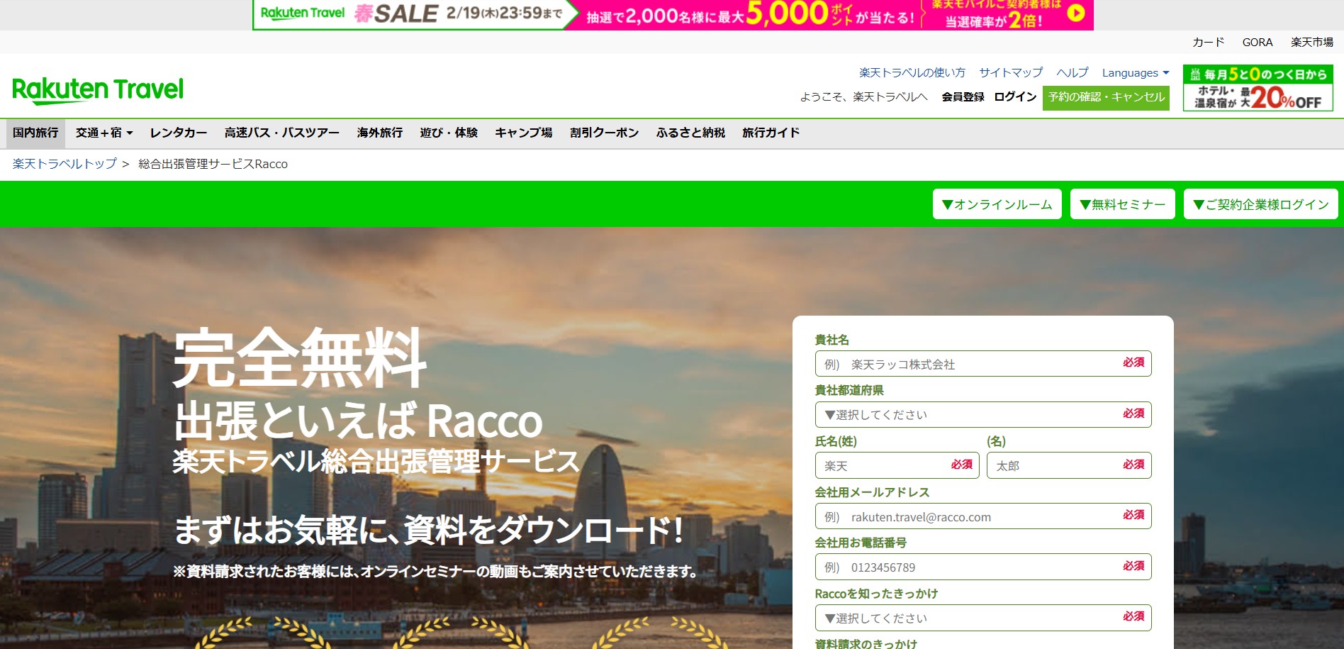This screenshot has height=649, width=1344.
Task: Go to 楽天トラベルトップ breadcrumb
Action: (x=65, y=164)
